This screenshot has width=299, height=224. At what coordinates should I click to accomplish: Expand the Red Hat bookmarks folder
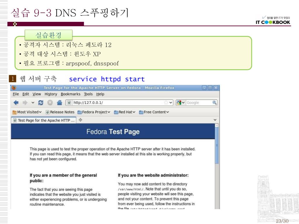click(124, 112)
